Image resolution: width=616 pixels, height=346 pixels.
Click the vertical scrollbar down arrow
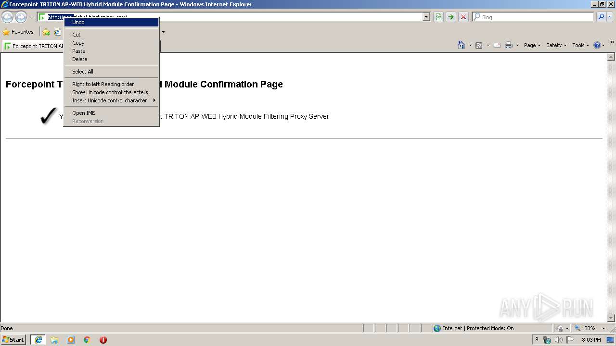[611, 318]
